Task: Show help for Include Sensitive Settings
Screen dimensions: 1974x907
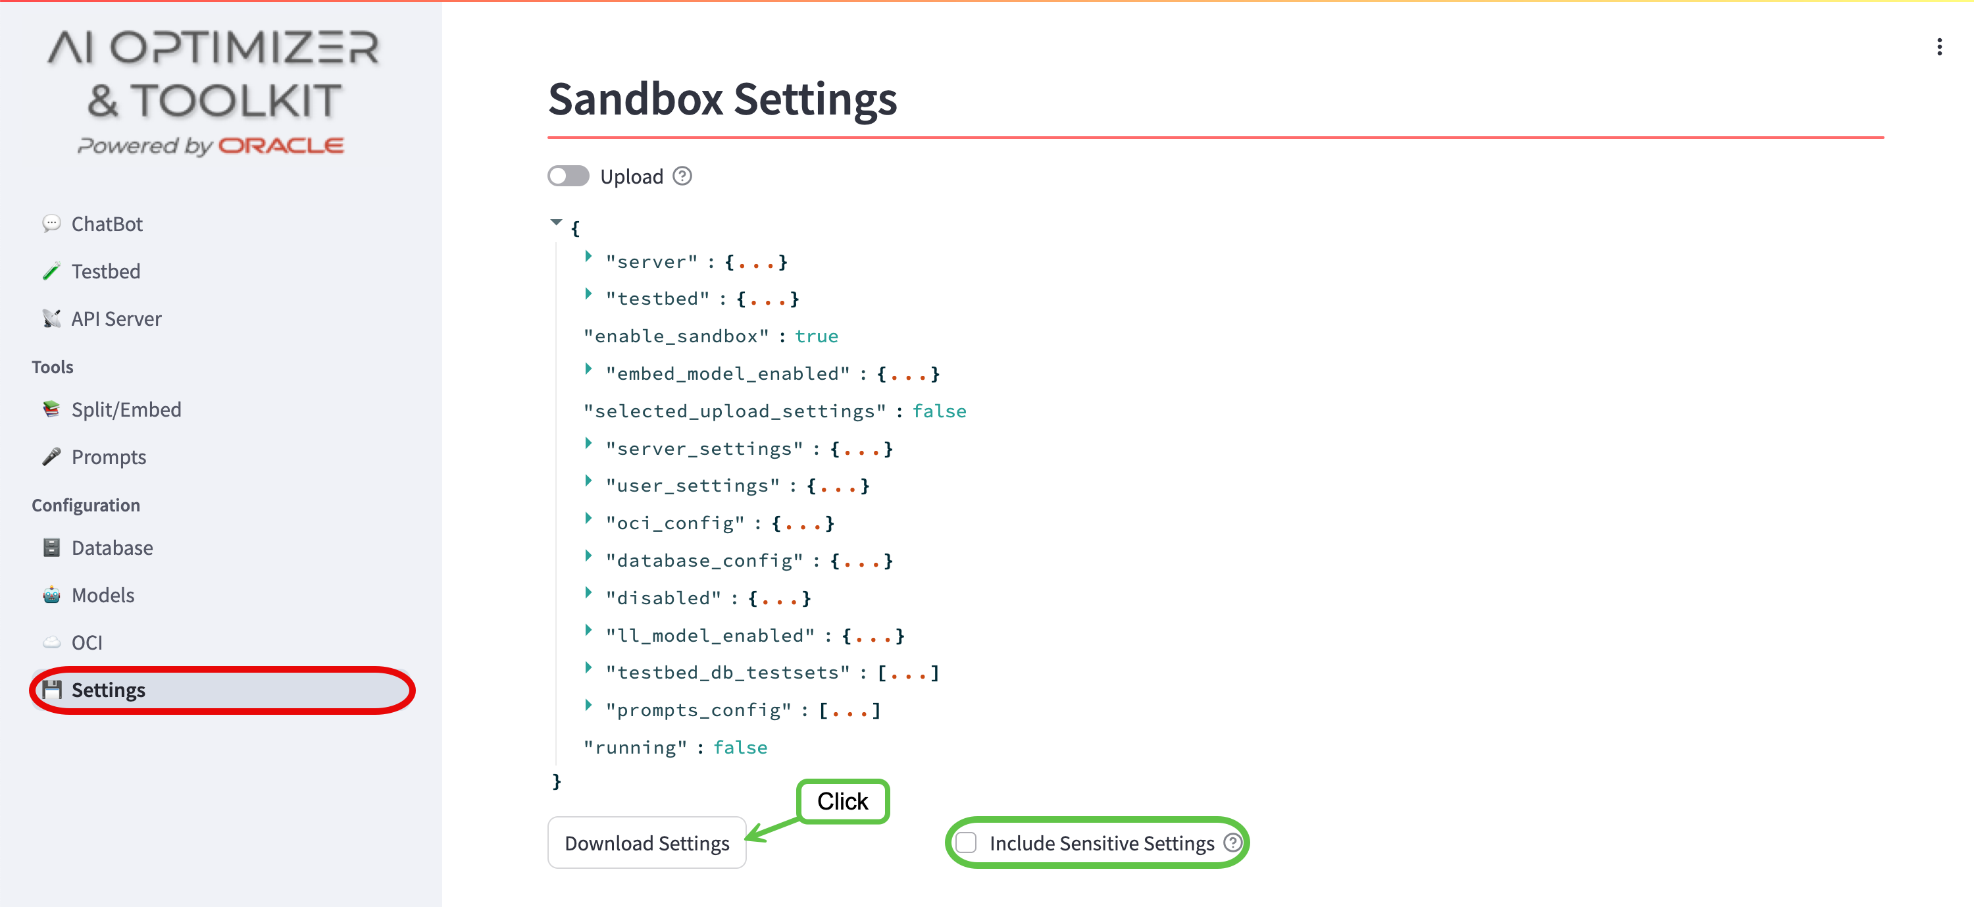Action: pos(1232,842)
